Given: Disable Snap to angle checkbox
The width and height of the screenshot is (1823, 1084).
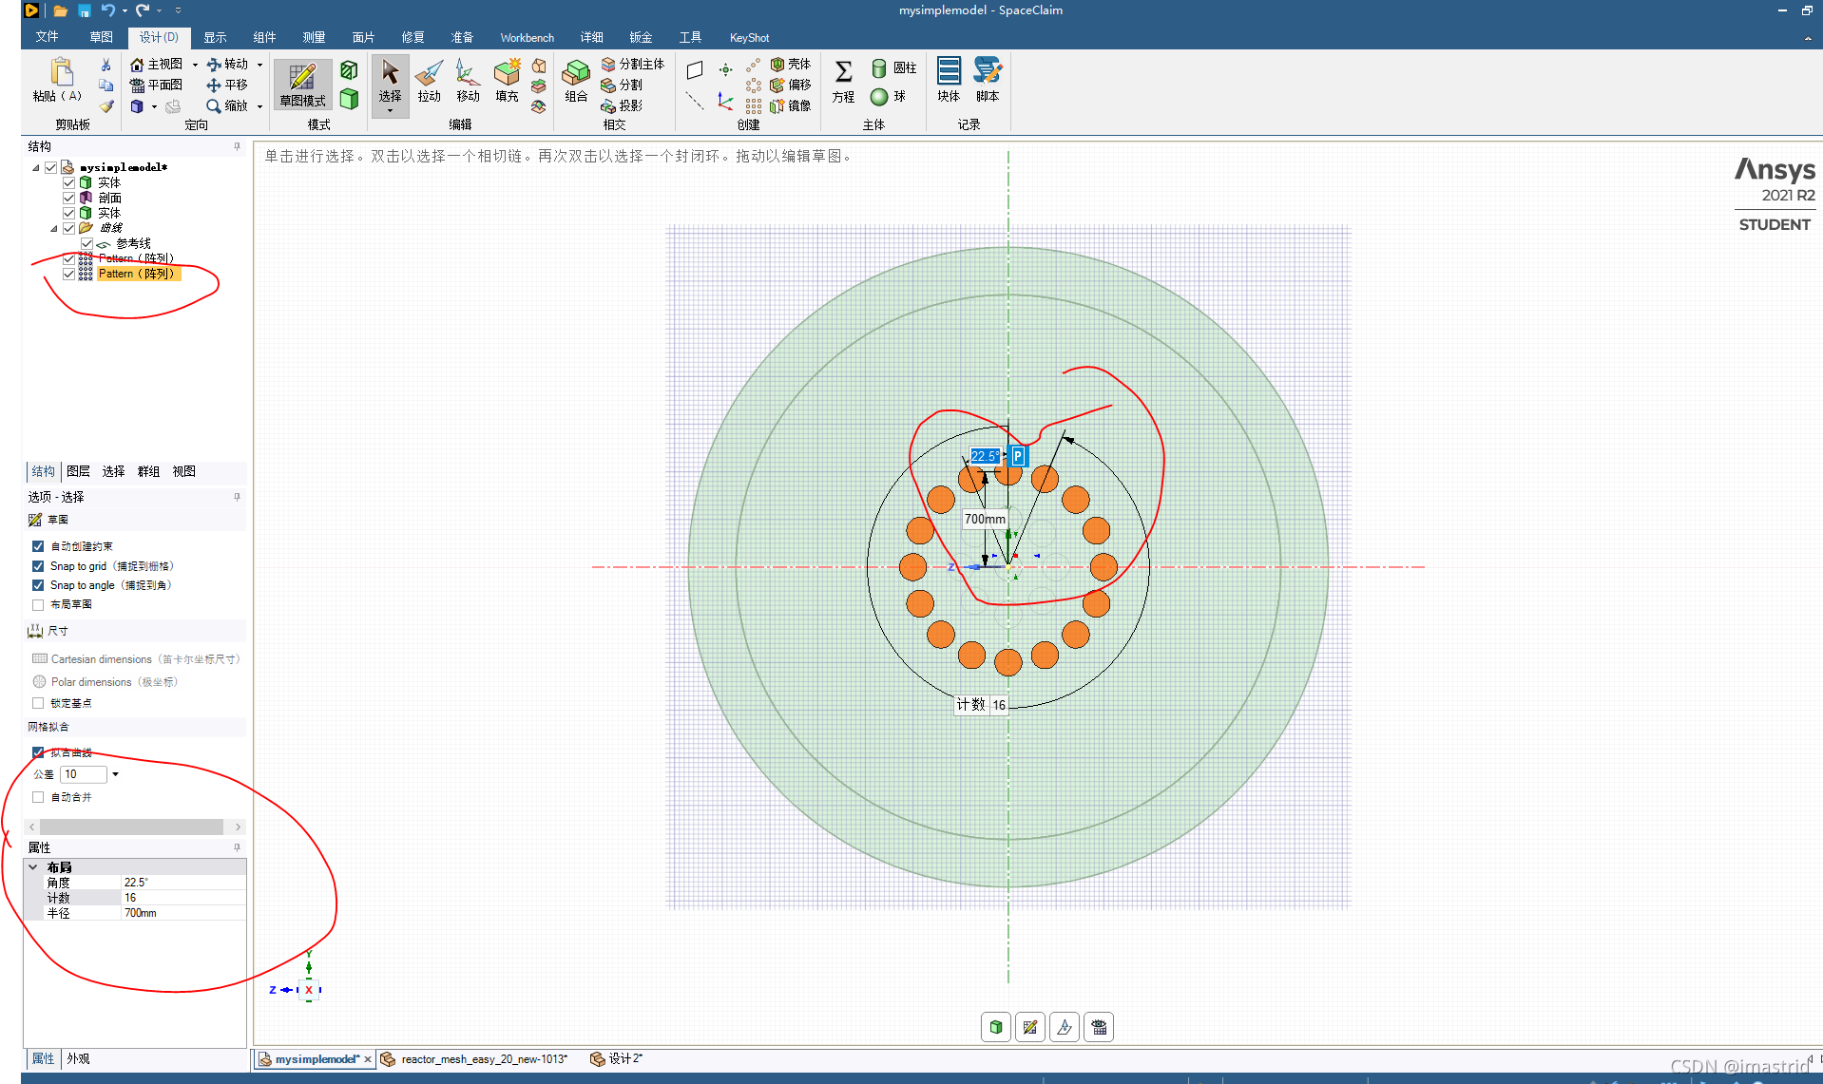Looking at the screenshot, I should coord(38,585).
